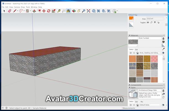Toggle the cast shadows icon
The height and width of the screenshot is (111, 169).
pyautogui.click(x=158, y=22)
